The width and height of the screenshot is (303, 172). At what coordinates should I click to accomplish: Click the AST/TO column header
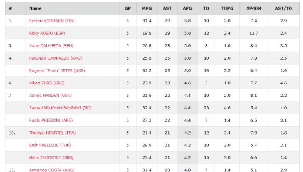(283, 8)
